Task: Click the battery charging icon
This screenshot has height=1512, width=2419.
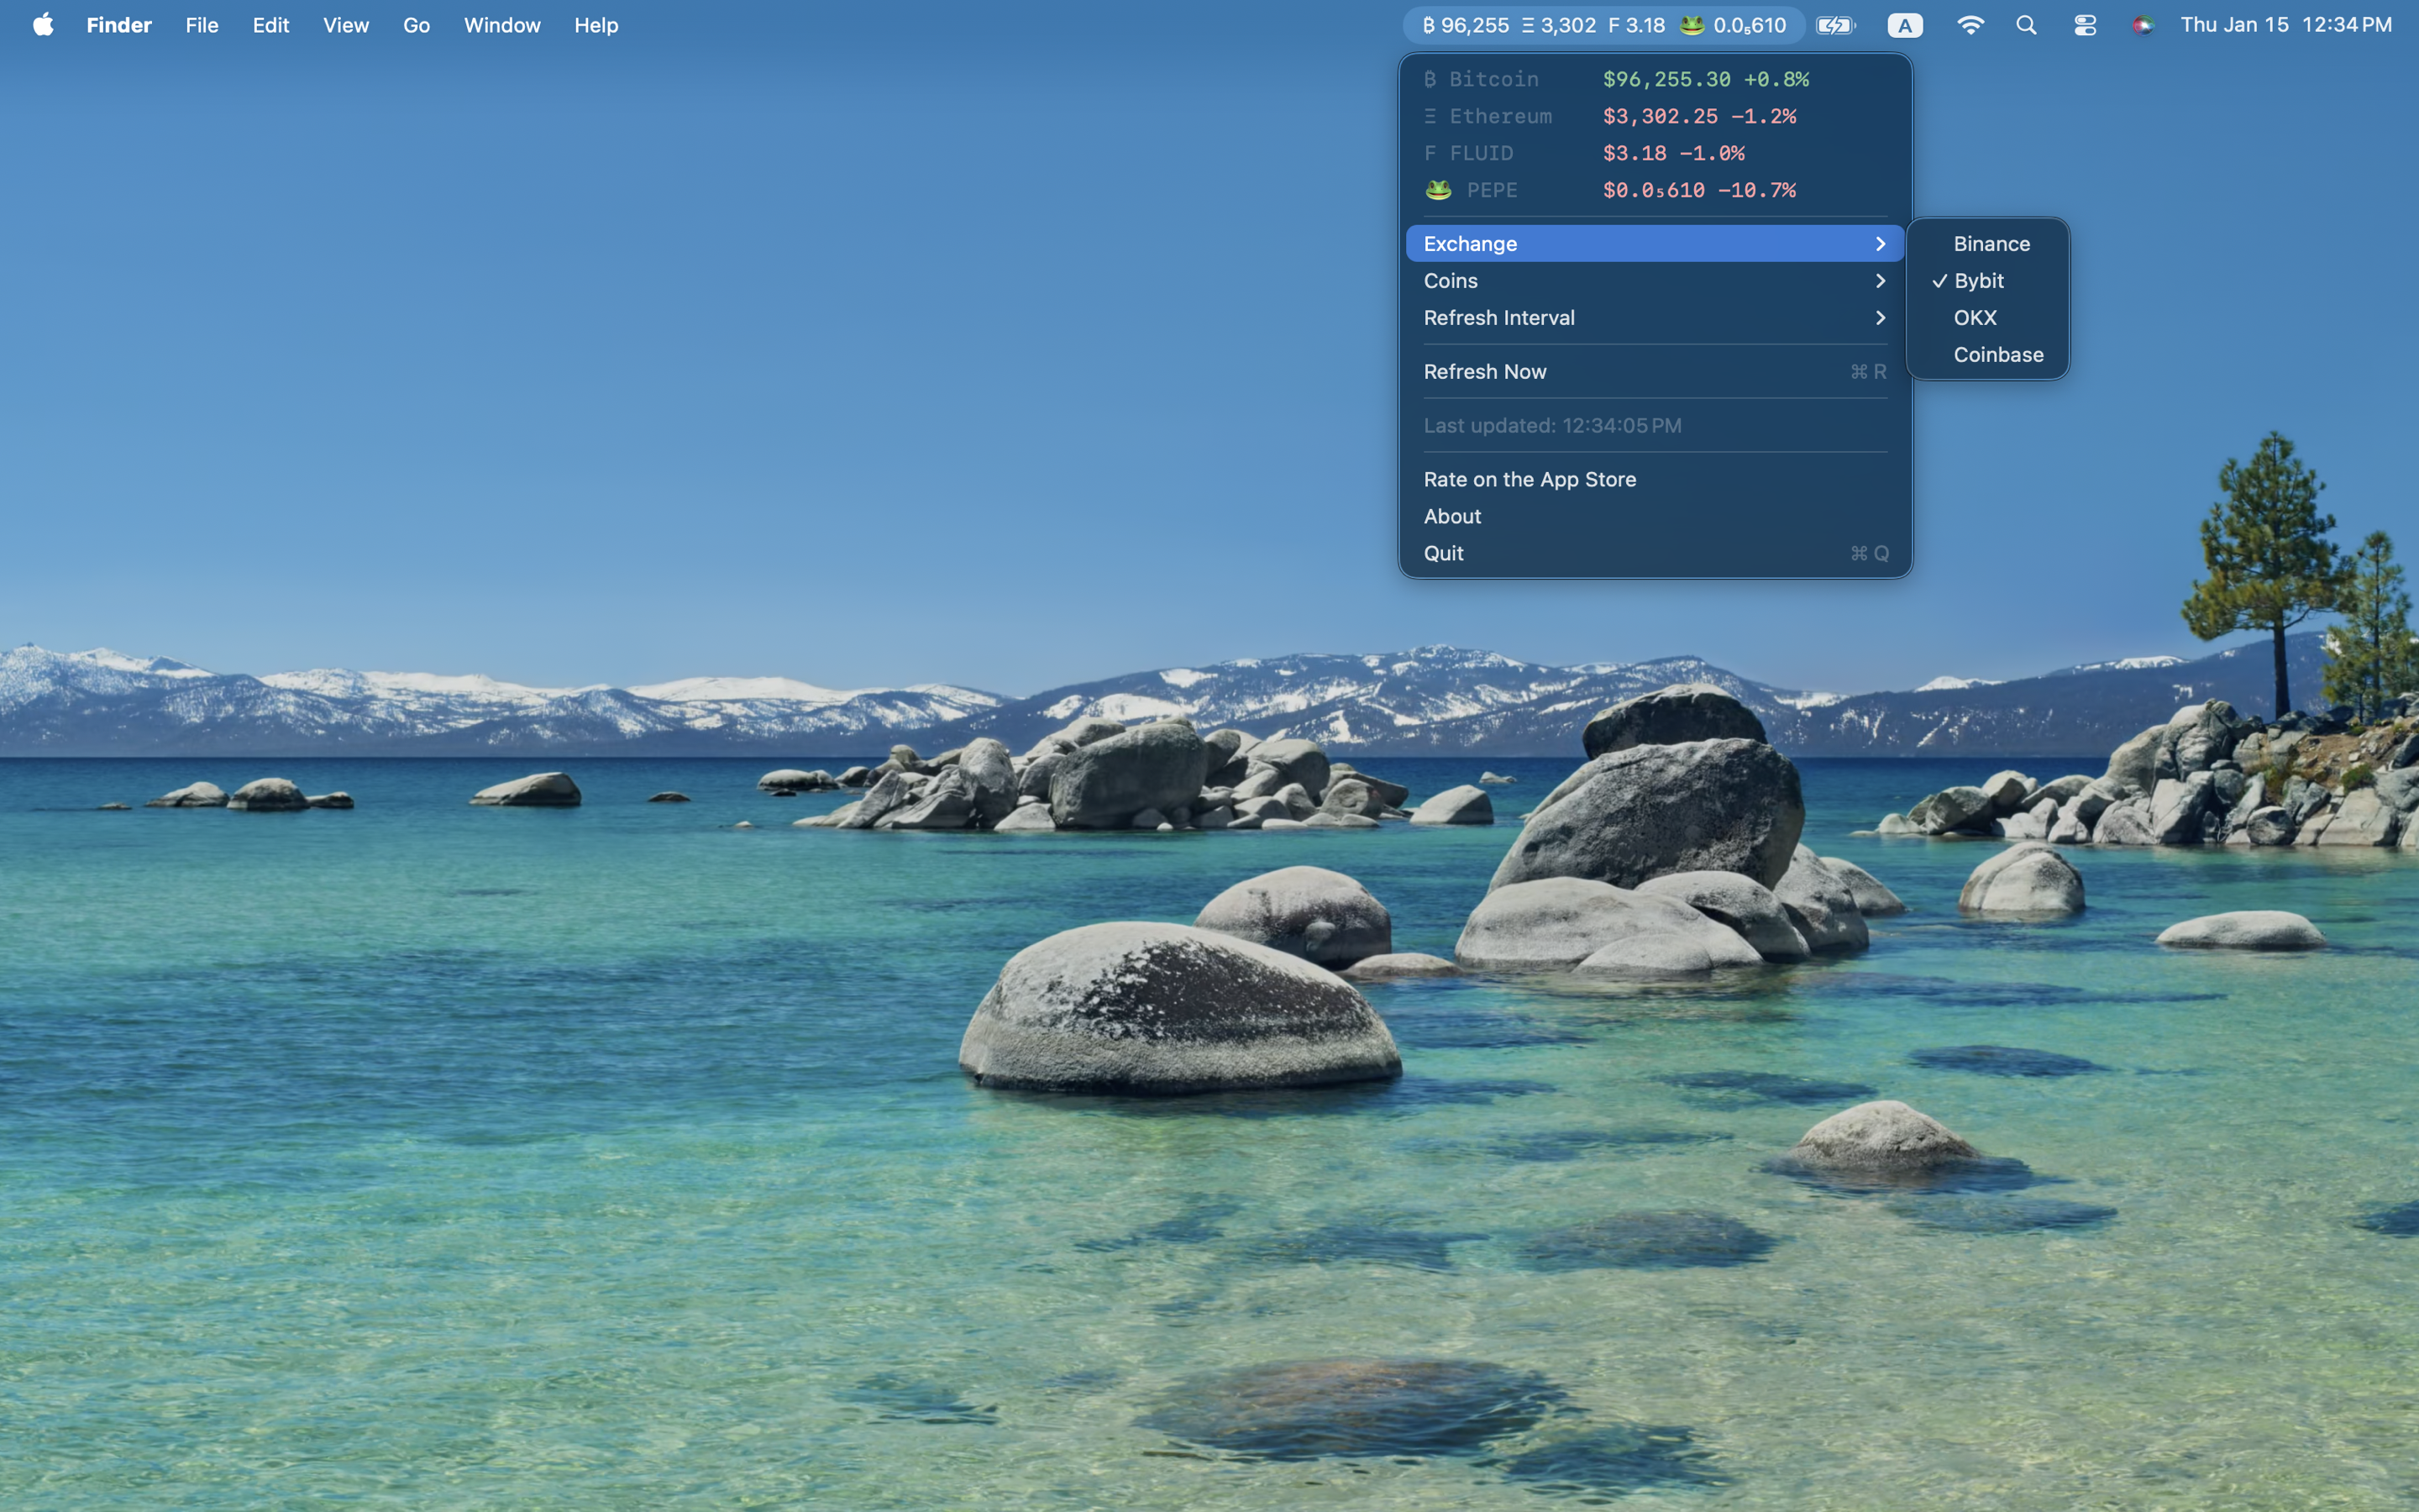Action: click(1835, 25)
